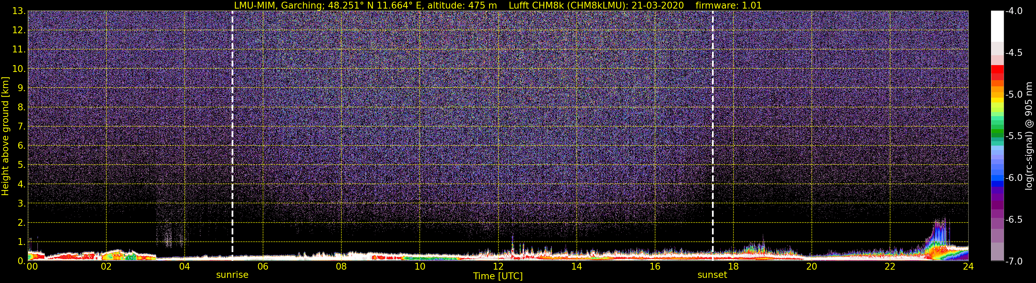This screenshot has width=1036, height=283.
Task: Click the '4.' height tick label
Action: pyautogui.click(x=22, y=184)
